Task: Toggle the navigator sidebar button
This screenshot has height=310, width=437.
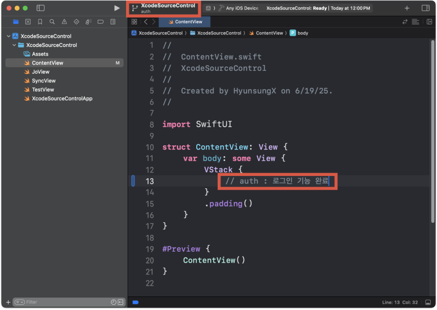Action: (40, 8)
